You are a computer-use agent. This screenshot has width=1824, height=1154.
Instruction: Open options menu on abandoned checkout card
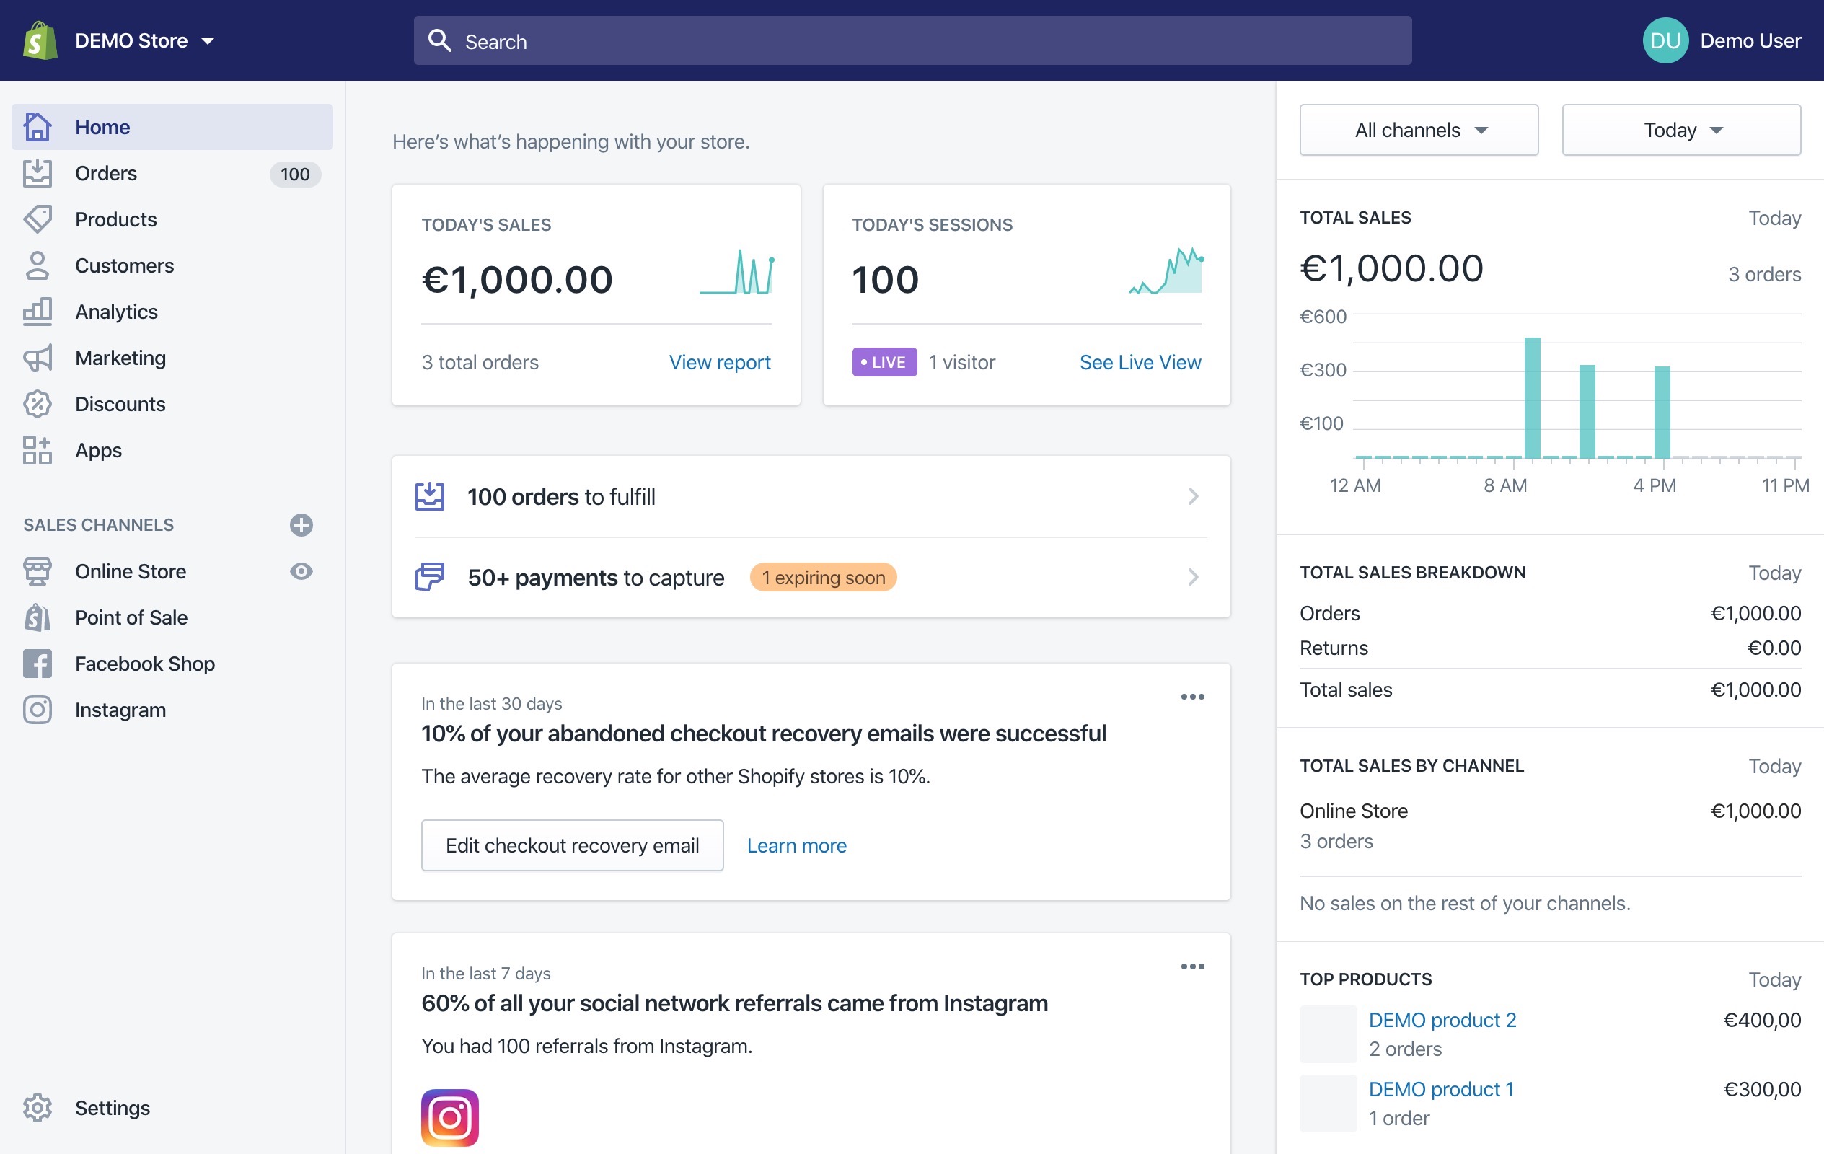tap(1191, 696)
